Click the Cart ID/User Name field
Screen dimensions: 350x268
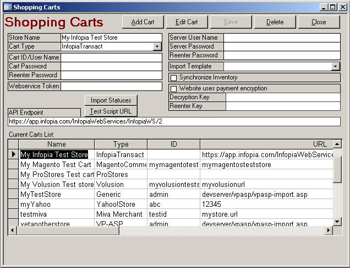pos(111,57)
